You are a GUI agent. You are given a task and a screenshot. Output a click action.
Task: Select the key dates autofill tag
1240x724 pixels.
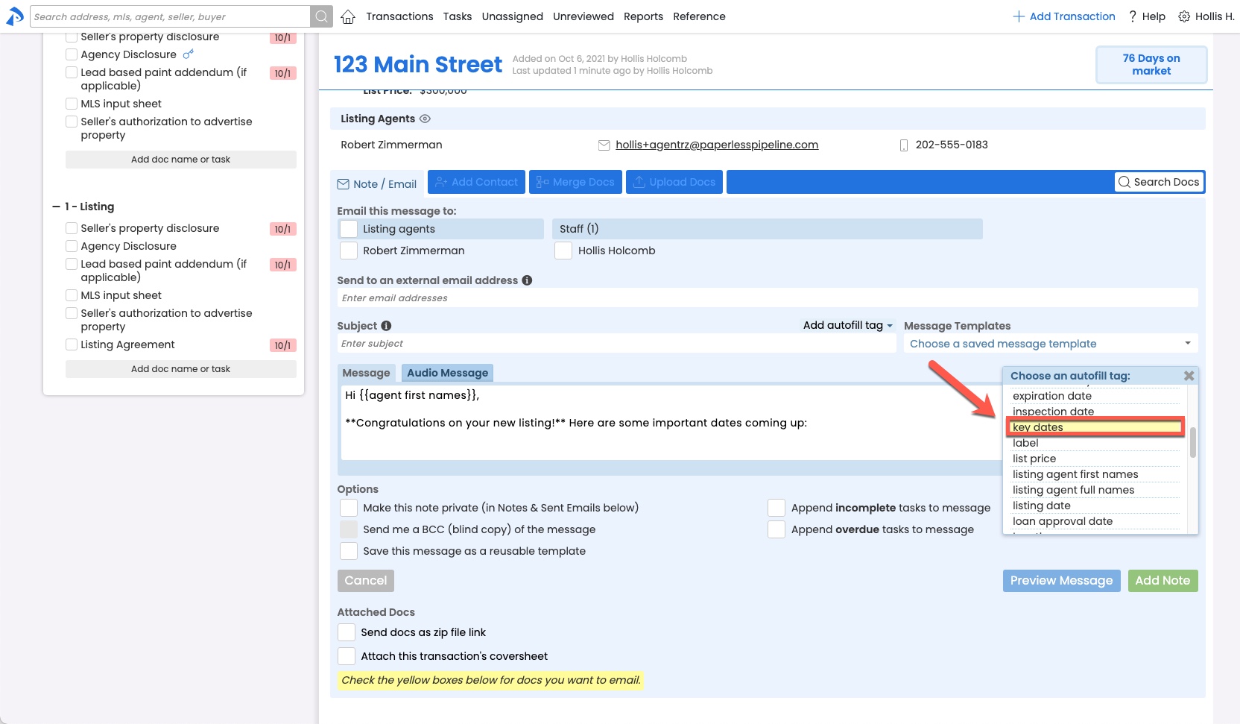(x=1095, y=427)
